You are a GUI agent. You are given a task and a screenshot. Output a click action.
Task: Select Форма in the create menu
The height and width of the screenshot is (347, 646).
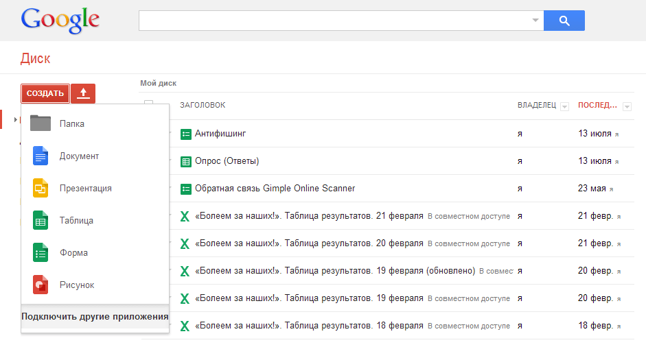pyautogui.click(x=73, y=252)
